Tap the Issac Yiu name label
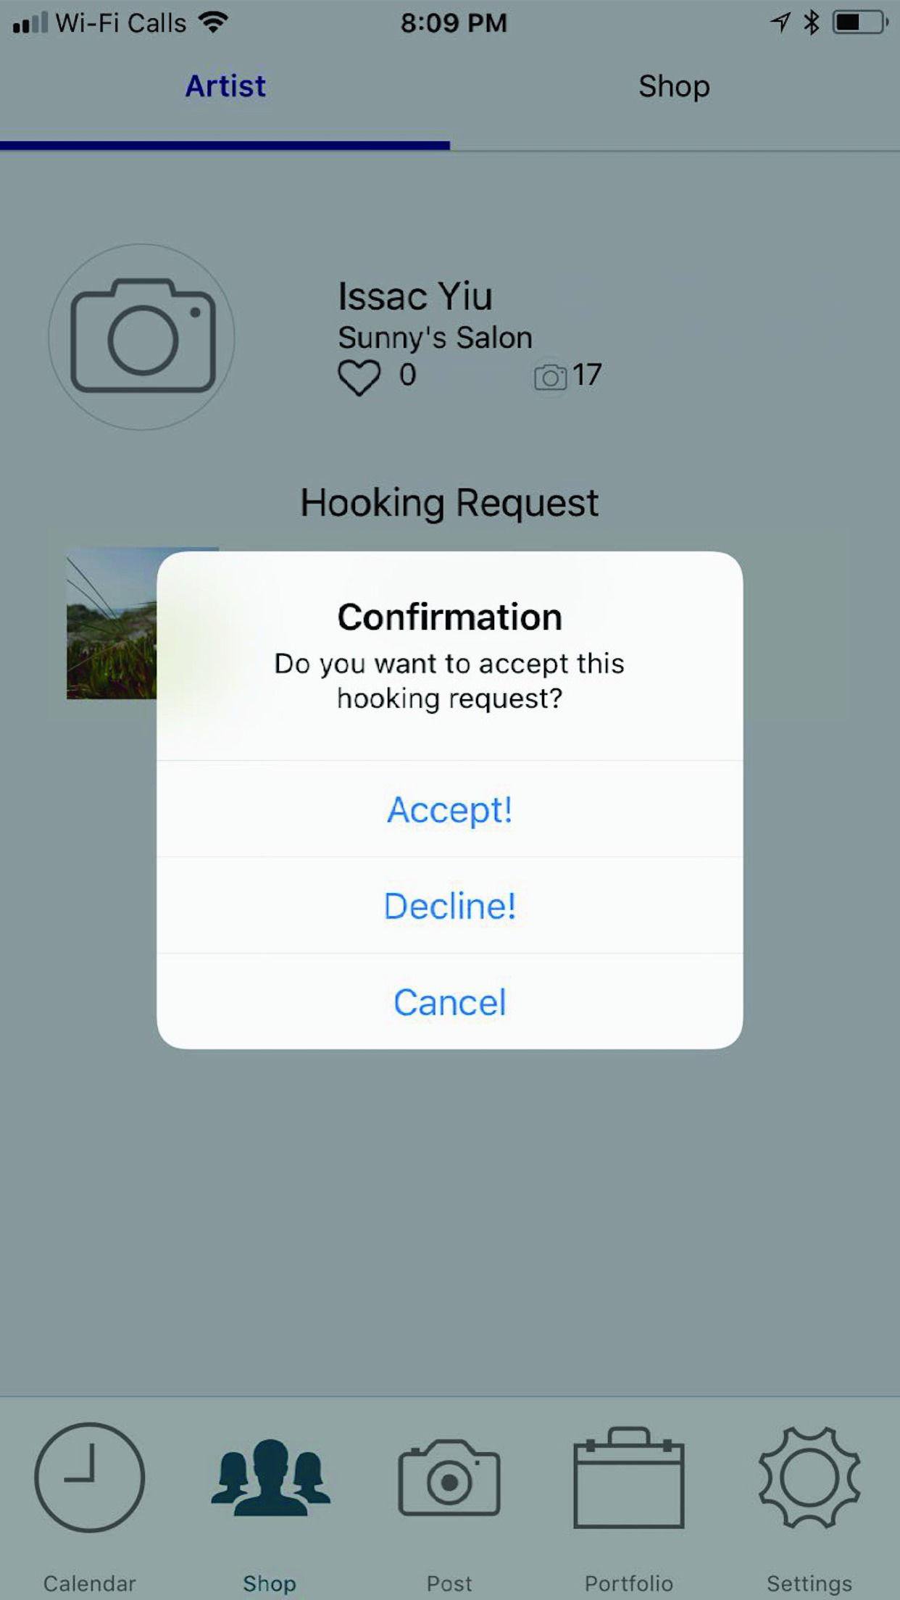This screenshot has width=900, height=1600. click(415, 296)
